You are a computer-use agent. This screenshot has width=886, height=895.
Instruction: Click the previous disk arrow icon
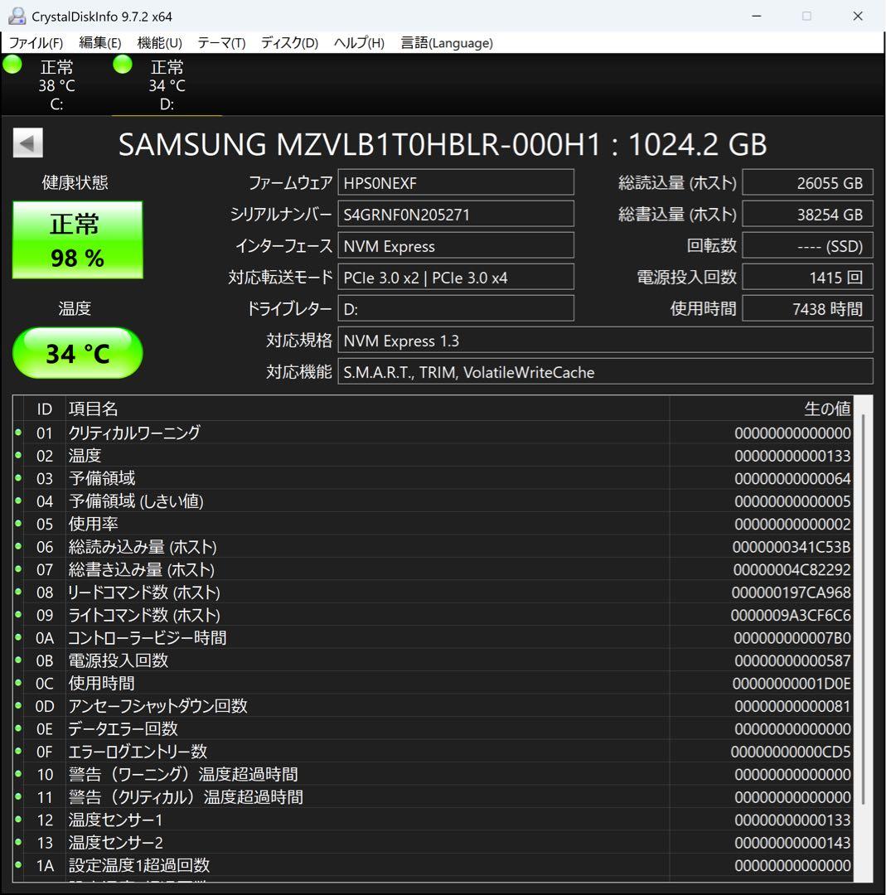28,143
